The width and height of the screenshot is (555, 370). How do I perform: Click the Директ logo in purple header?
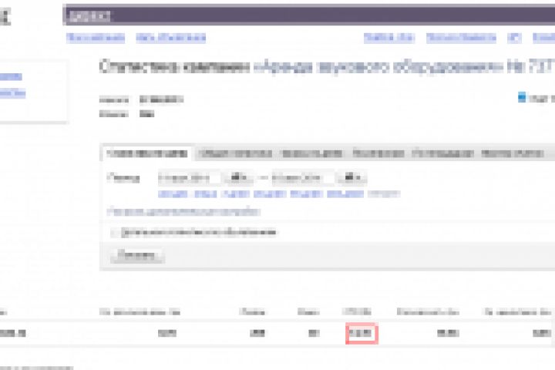click(89, 16)
